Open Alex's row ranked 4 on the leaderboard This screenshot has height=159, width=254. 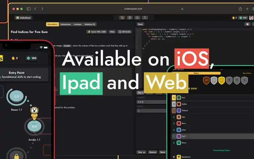click(213, 117)
